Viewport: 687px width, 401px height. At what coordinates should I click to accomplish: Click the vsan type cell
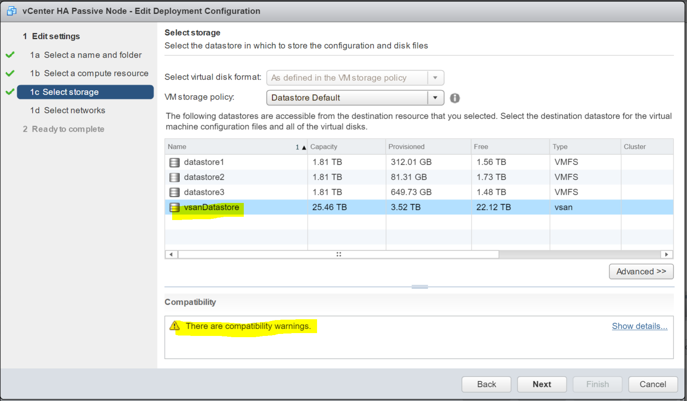[x=563, y=207]
